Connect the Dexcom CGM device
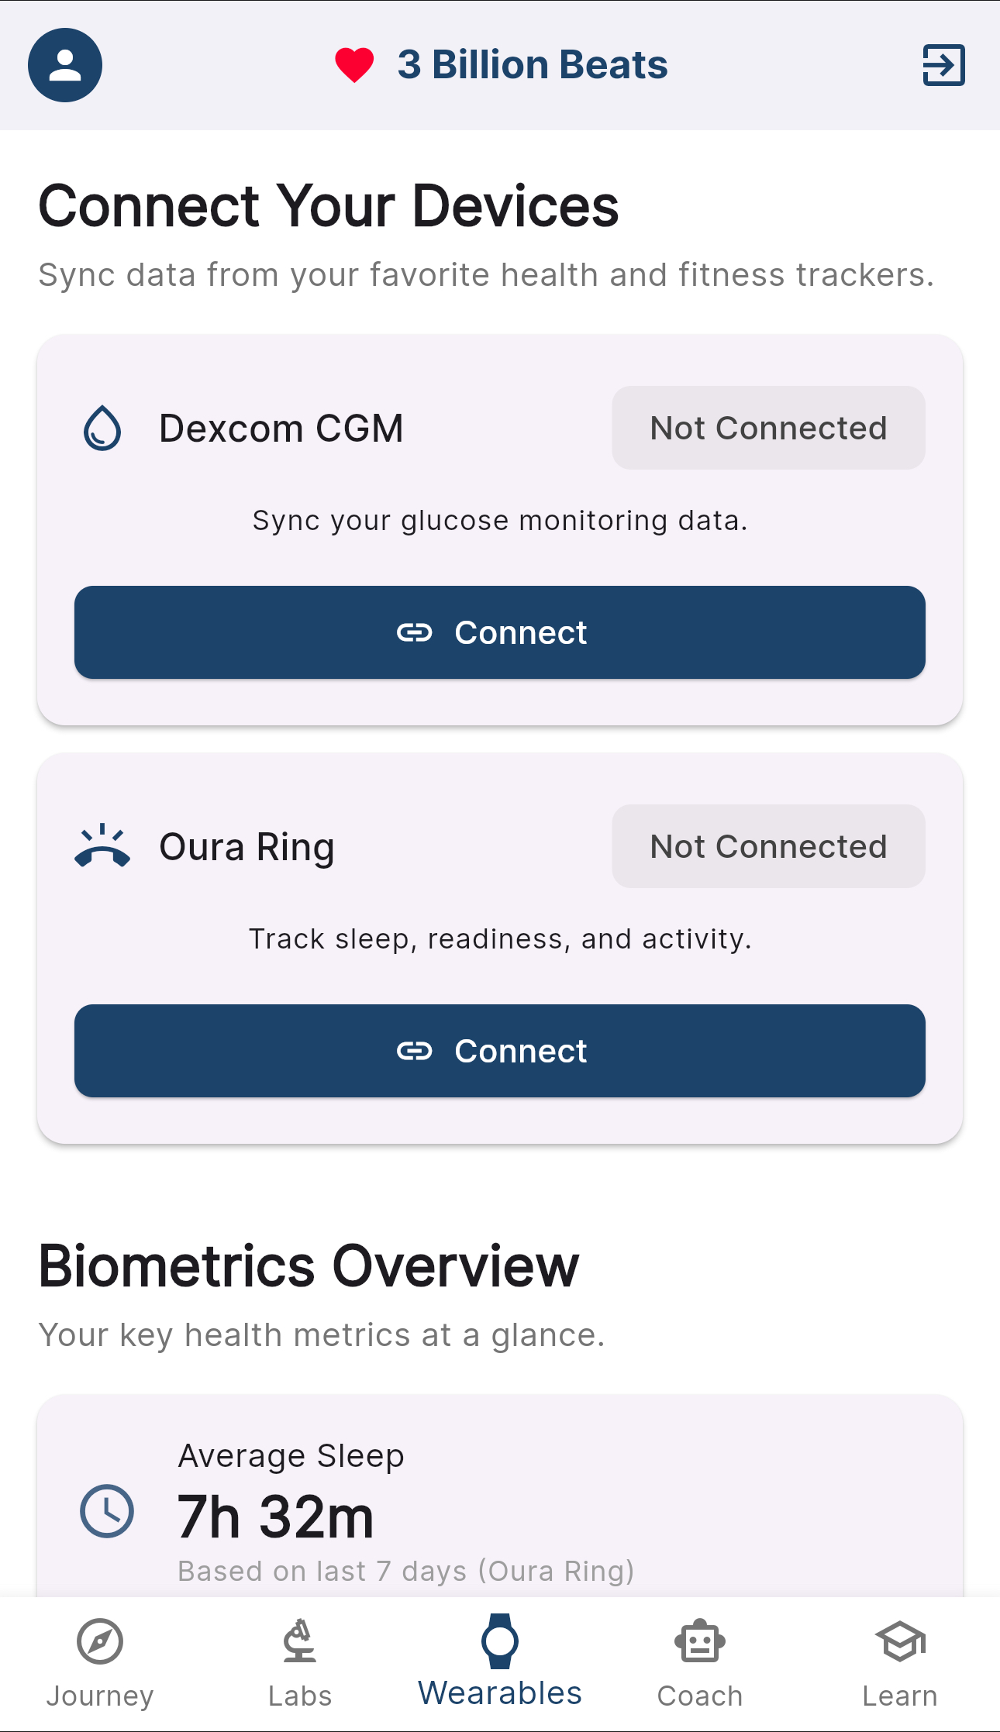The width and height of the screenshot is (1000, 1732). click(499, 632)
